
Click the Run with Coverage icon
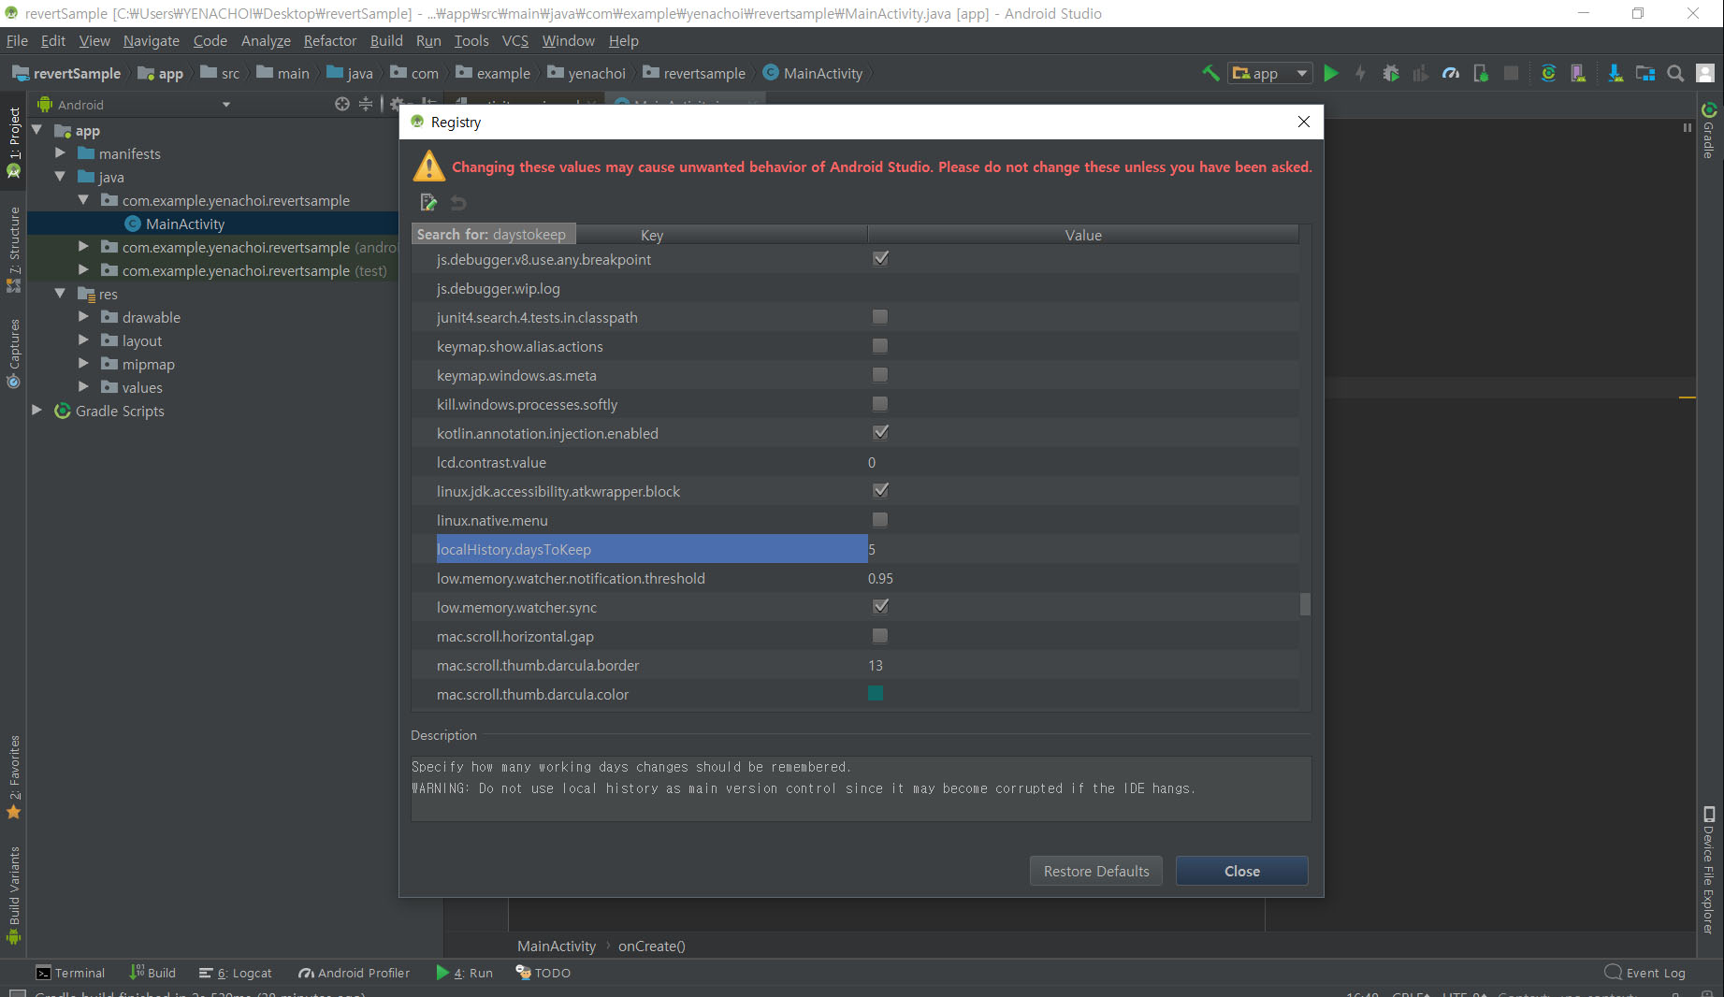[1421, 73]
